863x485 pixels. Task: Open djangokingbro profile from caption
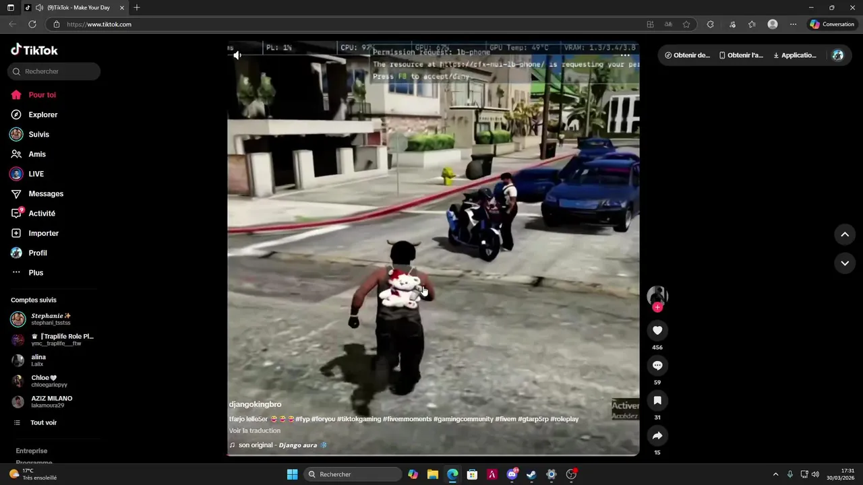pyautogui.click(x=255, y=404)
